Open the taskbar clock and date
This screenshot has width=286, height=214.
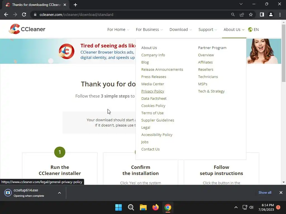(266, 207)
